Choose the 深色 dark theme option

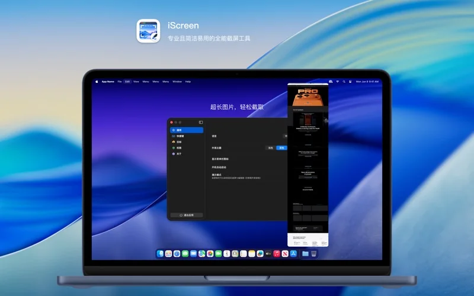281,148
